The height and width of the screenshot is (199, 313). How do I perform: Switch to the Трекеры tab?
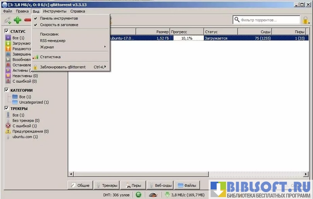pos(107,185)
